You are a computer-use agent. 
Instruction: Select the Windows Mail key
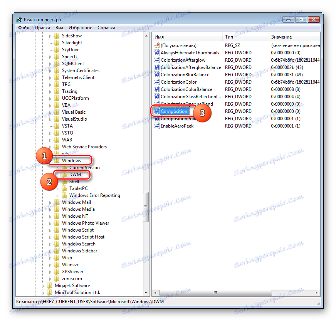[76, 202]
